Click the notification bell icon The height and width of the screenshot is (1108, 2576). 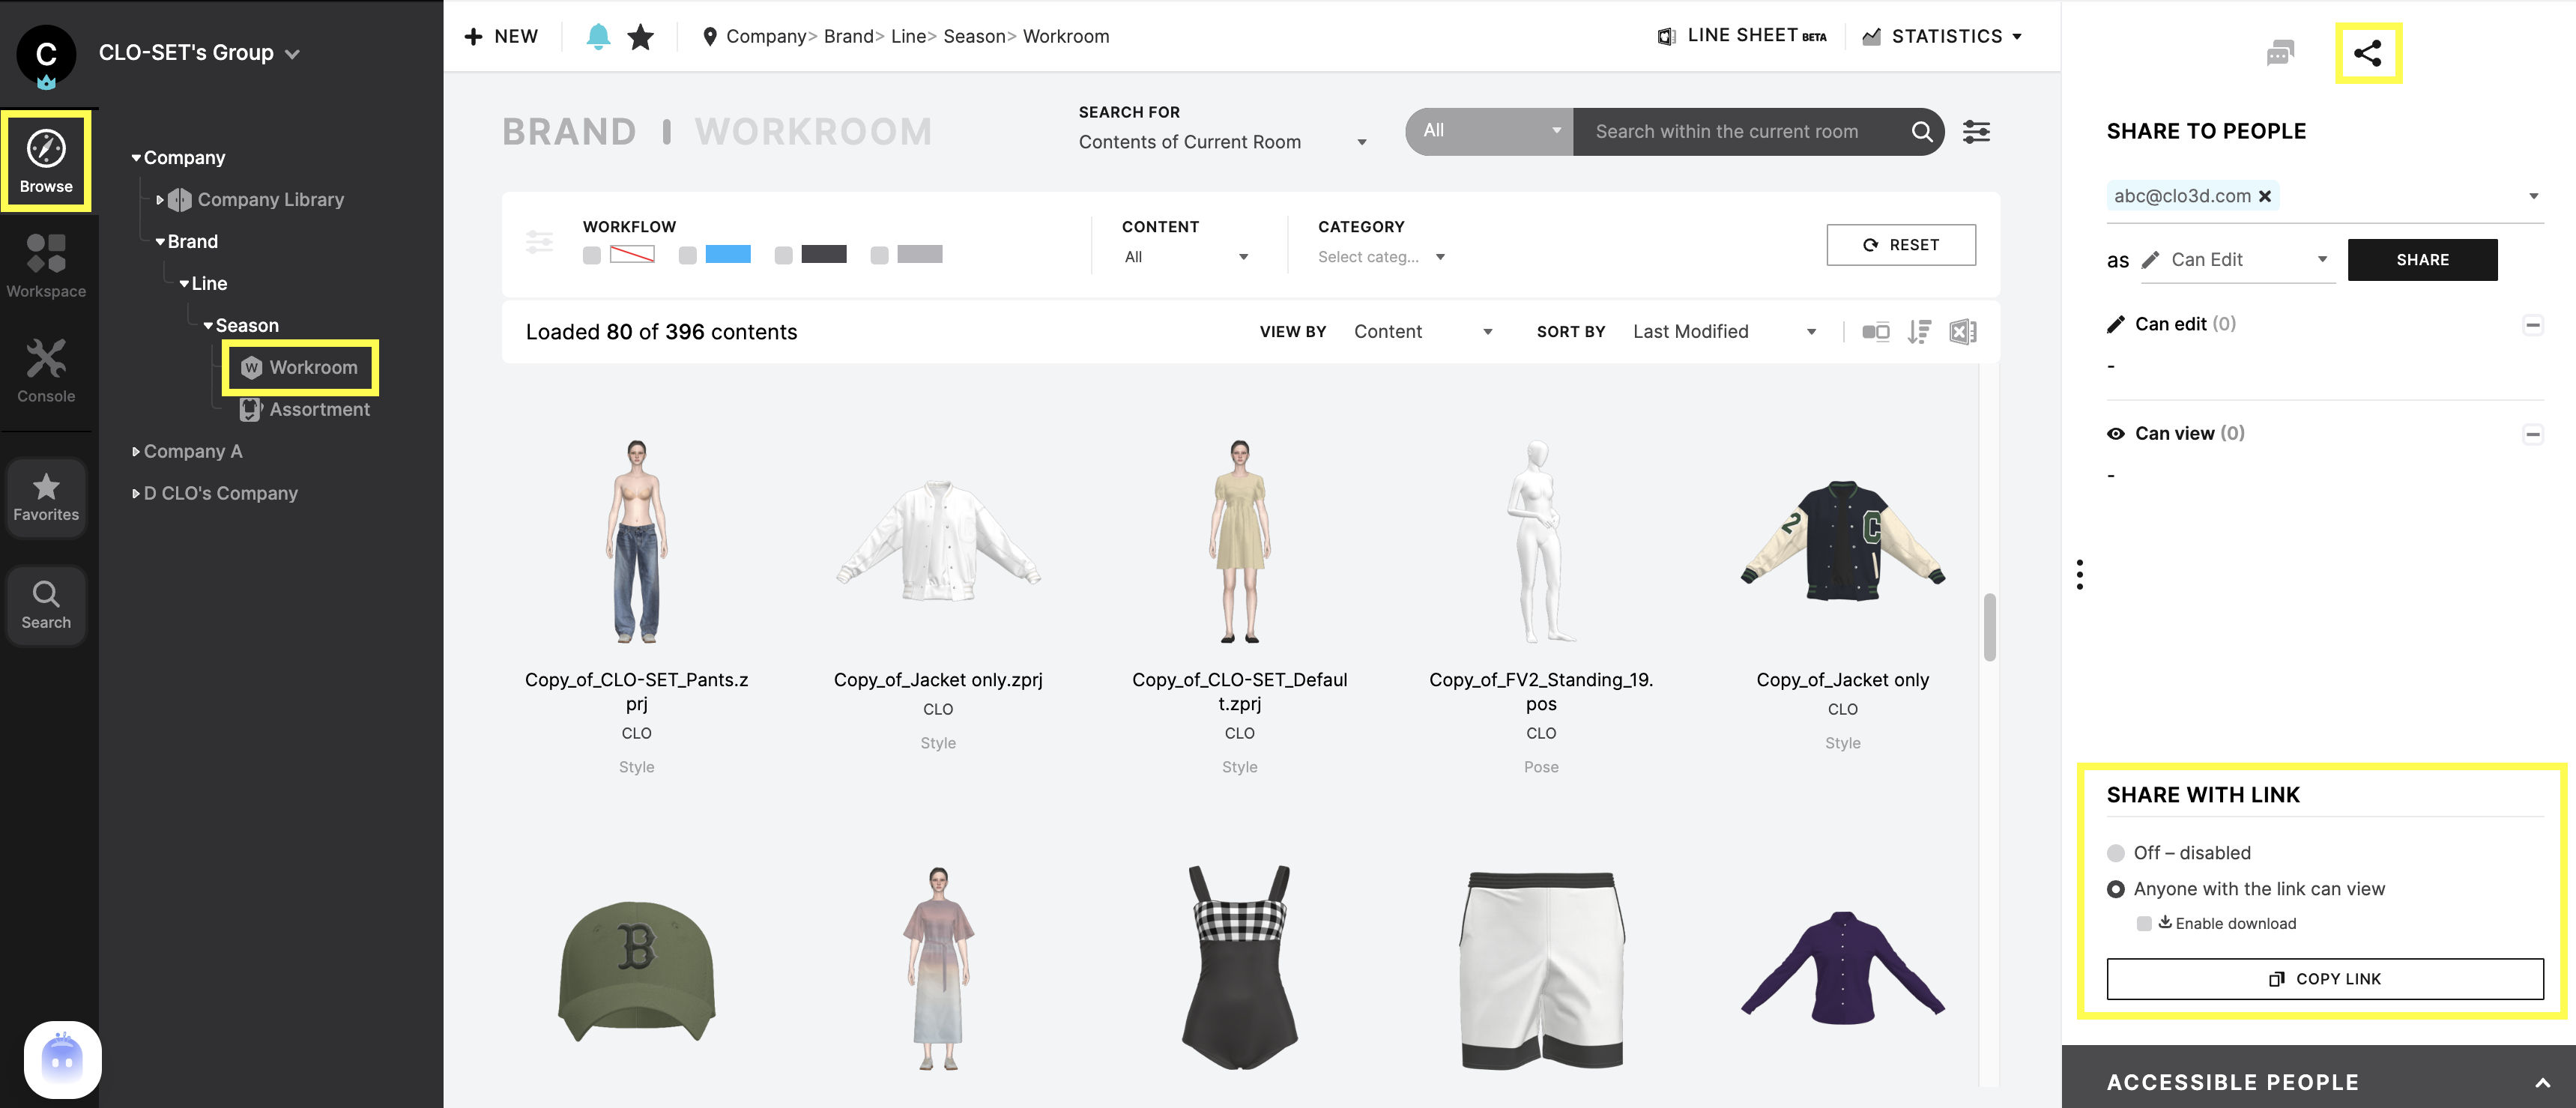point(598,37)
